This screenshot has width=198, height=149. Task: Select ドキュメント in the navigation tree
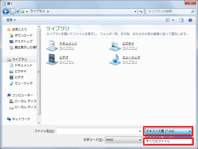(23, 65)
